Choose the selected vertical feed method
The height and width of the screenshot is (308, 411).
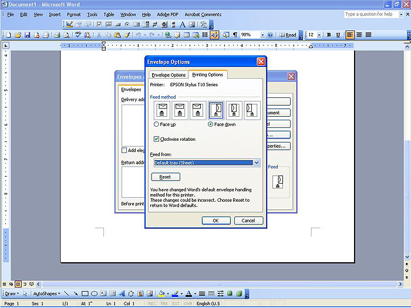click(x=216, y=110)
